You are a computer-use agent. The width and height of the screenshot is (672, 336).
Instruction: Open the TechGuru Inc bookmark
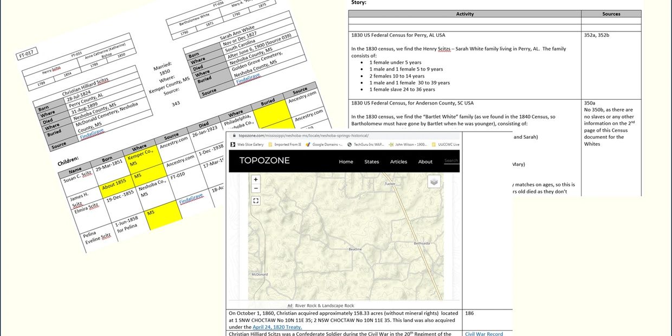(368, 145)
